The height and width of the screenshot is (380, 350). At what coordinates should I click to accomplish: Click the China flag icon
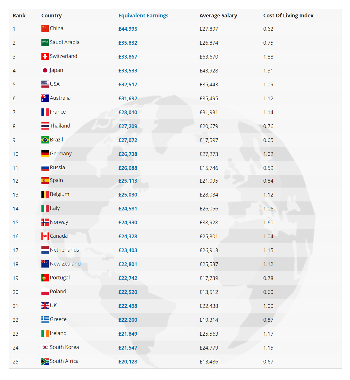coord(45,28)
